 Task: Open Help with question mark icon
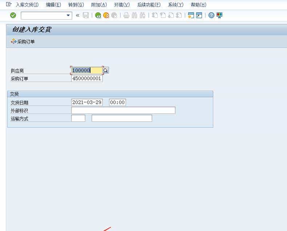point(211,15)
